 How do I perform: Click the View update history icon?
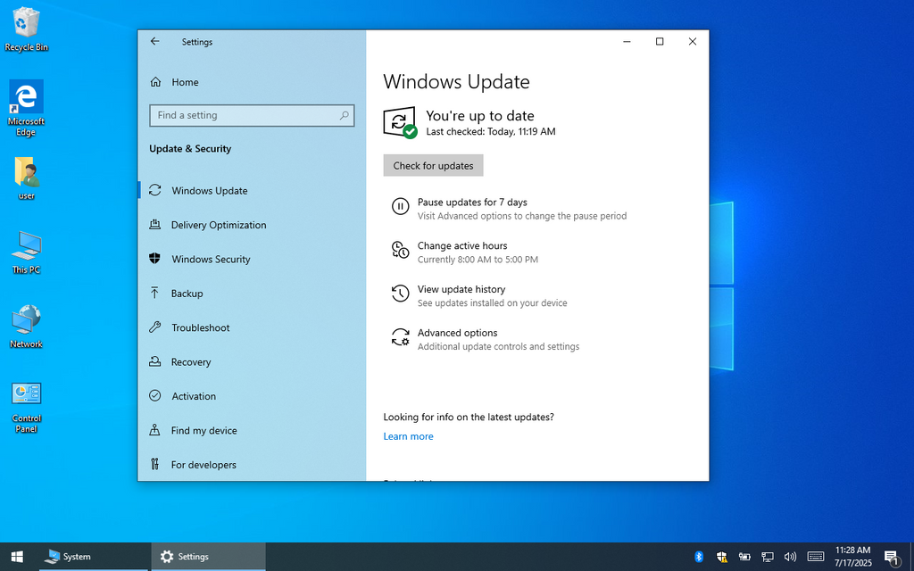click(x=401, y=294)
